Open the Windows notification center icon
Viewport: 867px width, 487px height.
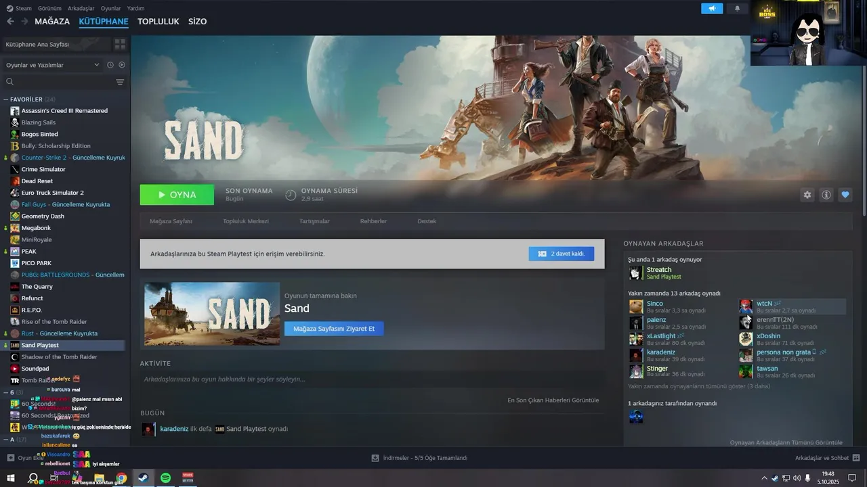point(852,478)
